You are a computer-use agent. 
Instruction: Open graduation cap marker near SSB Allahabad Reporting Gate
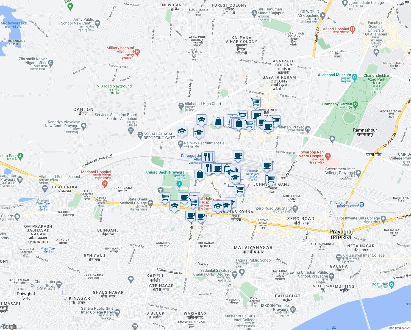coord(182,131)
